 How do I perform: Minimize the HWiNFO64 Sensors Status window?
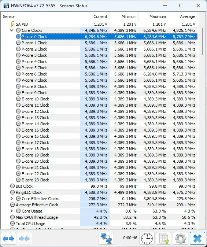(165, 5)
